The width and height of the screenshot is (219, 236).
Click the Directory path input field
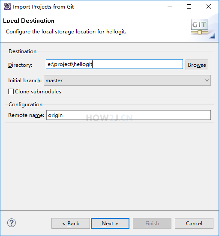click(114, 64)
